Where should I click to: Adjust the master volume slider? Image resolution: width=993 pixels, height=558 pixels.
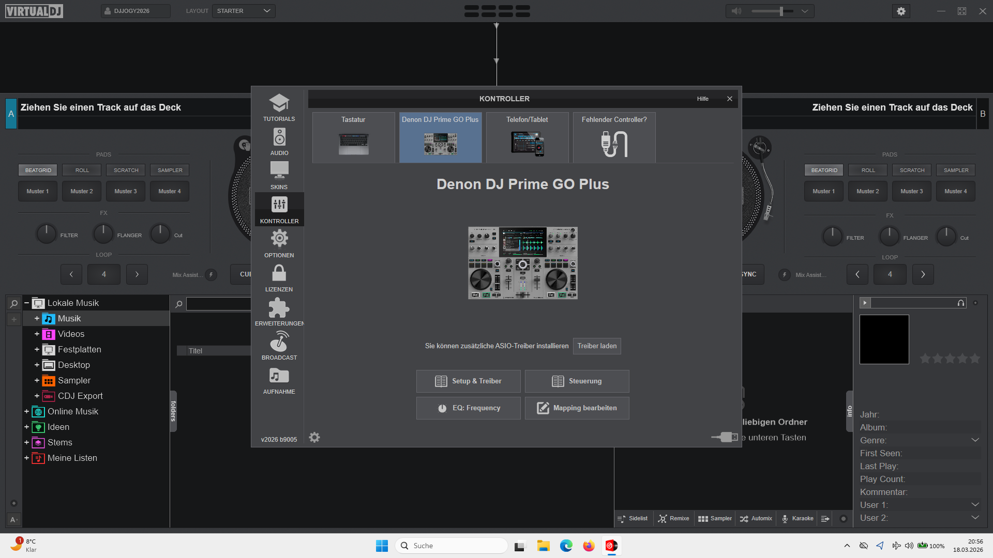781,11
